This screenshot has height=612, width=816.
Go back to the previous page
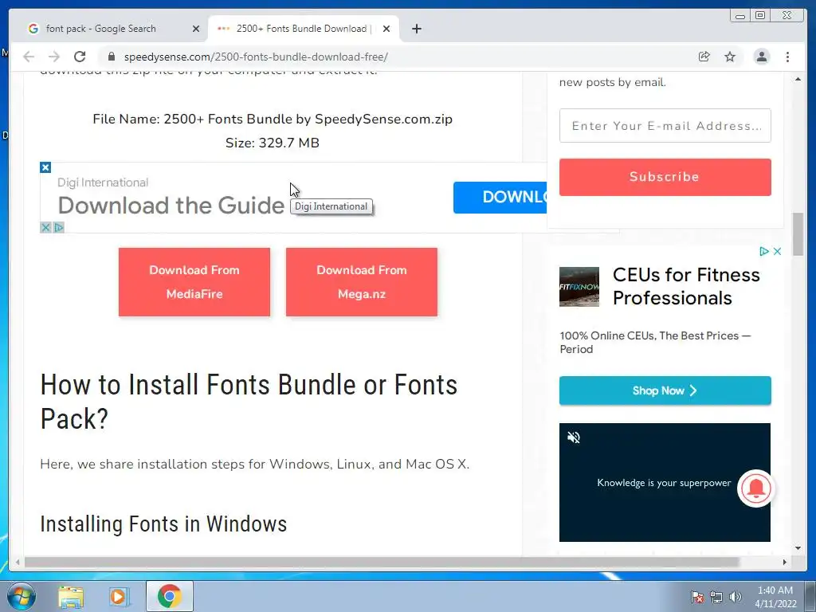29,57
